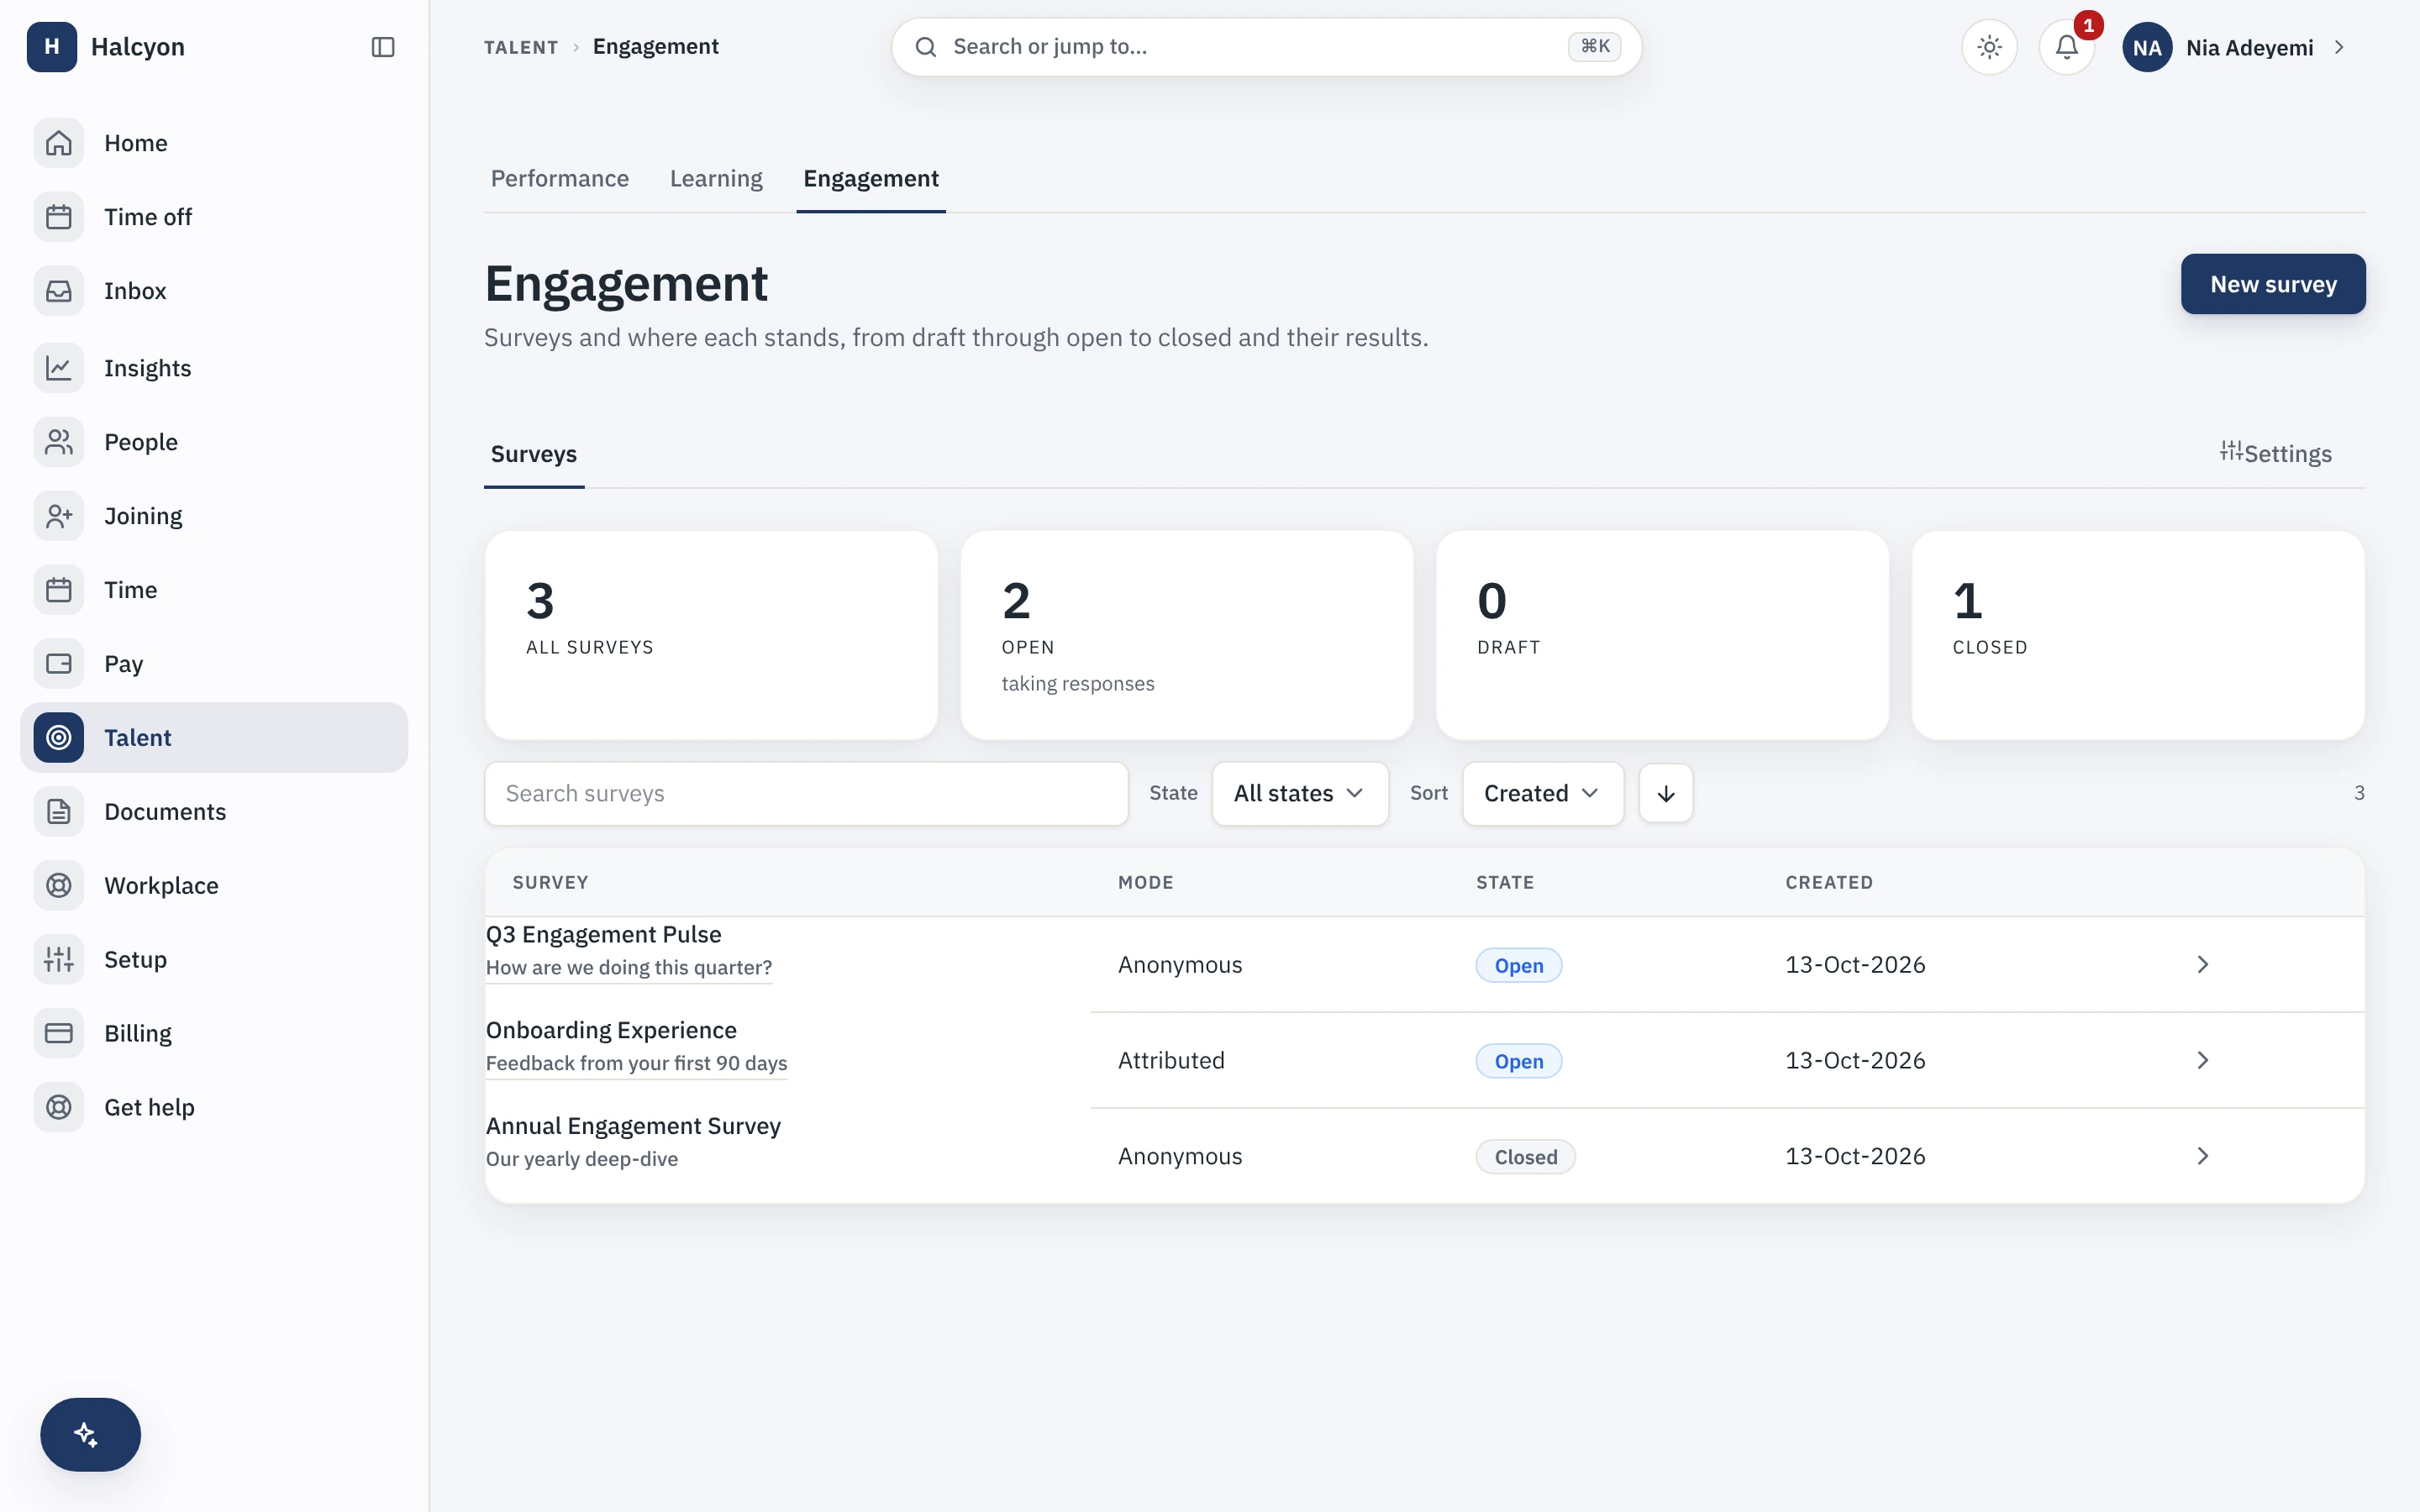This screenshot has width=2420, height=1512.
Task: Toggle the light/dark theme sun button
Action: 1989,47
